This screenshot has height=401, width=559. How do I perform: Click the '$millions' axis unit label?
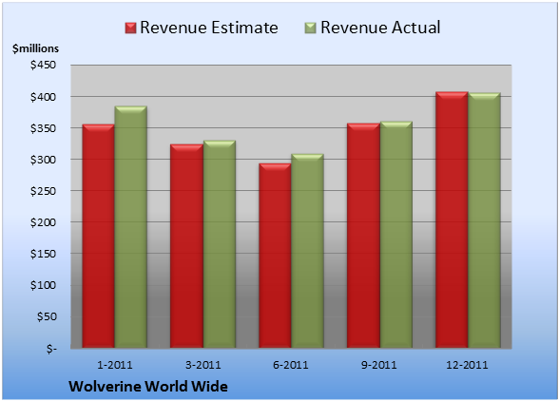click(35, 48)
